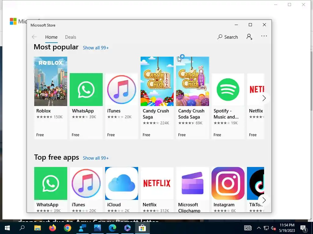Click the 224K rating on Candy Crush Saga

point(164,123)
